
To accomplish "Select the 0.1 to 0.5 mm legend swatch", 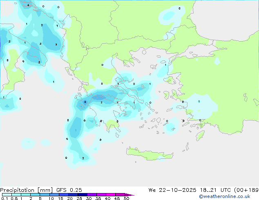I will 7,195.
